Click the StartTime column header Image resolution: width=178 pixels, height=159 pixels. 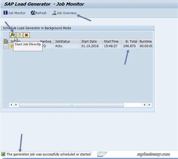[x=112, y=41]
